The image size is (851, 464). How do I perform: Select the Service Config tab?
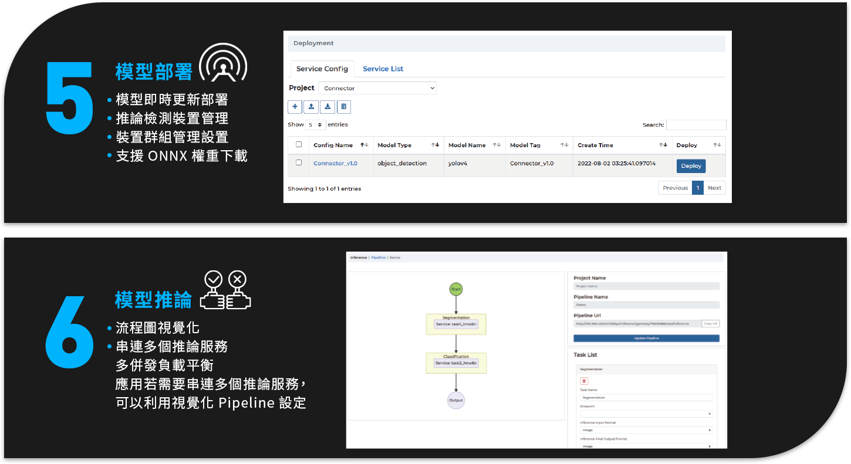coord(322,69)
